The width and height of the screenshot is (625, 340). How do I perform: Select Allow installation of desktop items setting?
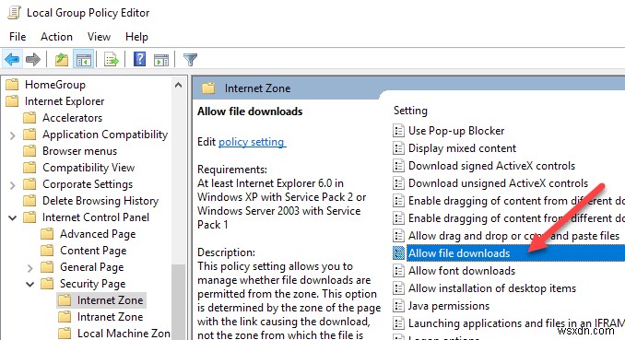(x=492, y=288)
